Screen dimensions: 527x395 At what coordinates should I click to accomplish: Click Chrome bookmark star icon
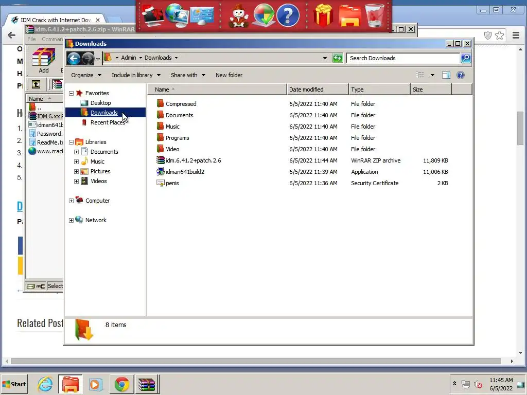pos(499,35)
